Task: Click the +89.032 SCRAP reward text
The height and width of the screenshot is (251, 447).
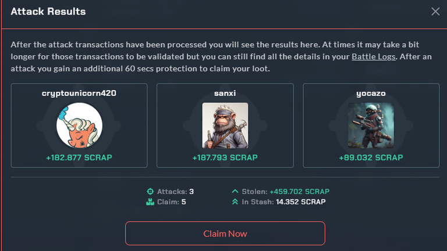Action: (x=371, y=157)
